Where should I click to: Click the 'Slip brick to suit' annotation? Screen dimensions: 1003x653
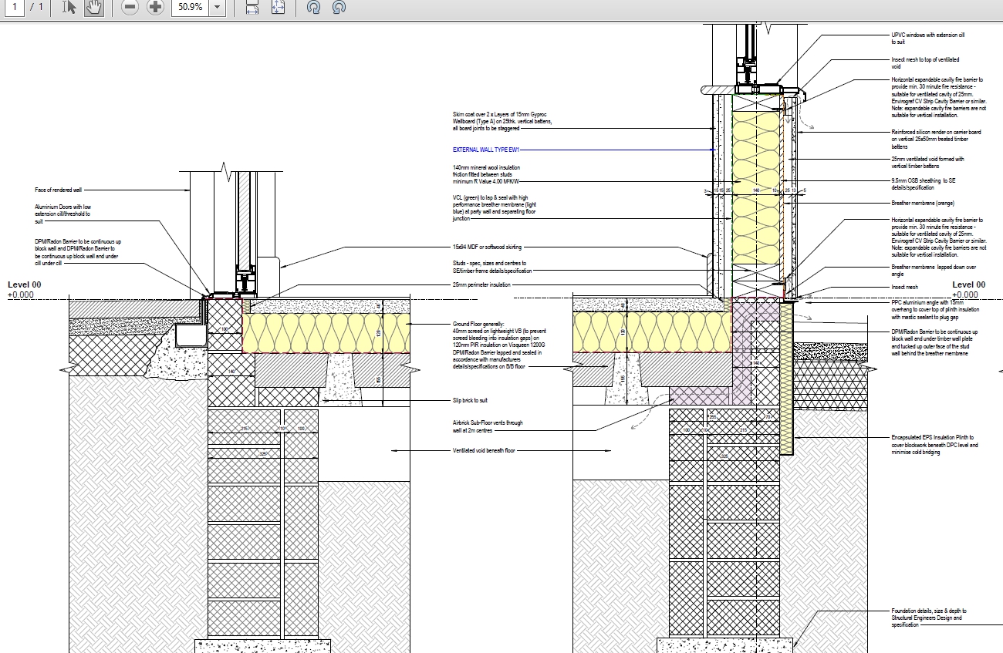(470, 401)
